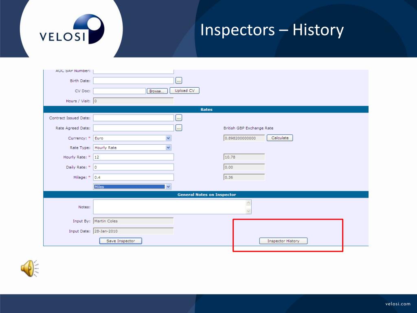Click the Calculate exchange rate button

point(280,138)
